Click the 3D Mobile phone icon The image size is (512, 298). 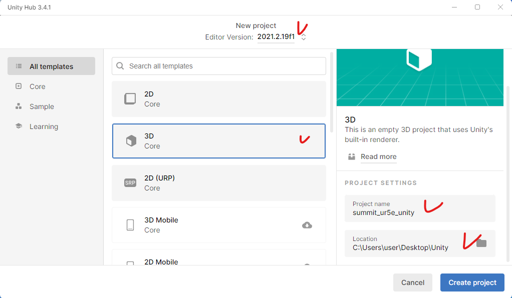130,225
